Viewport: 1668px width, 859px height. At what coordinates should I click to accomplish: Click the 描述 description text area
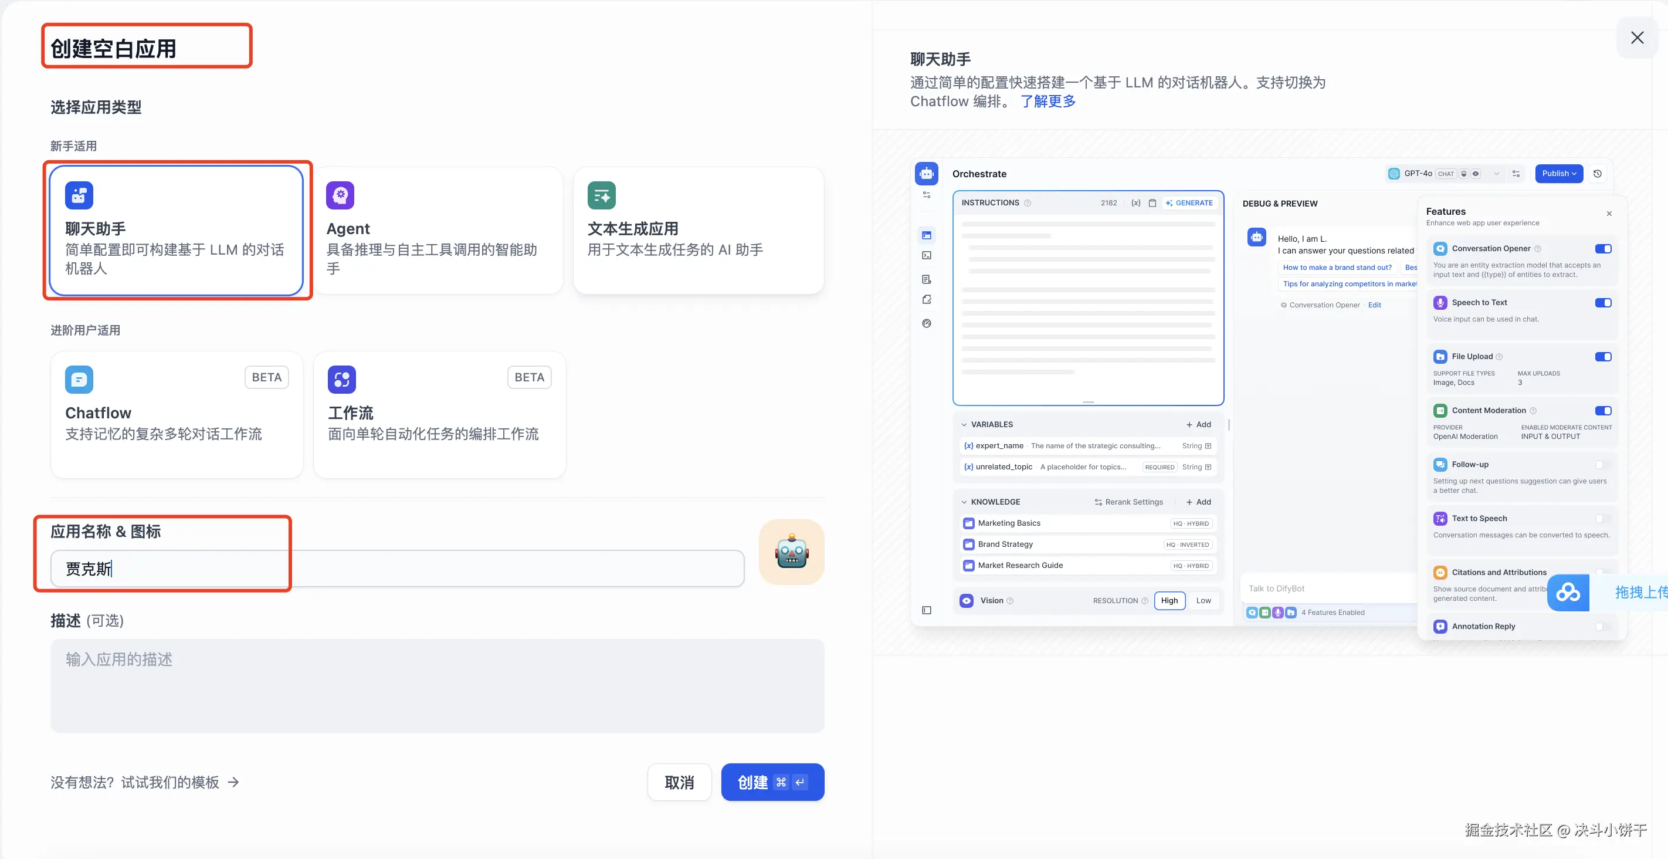[x=437, y=685]
